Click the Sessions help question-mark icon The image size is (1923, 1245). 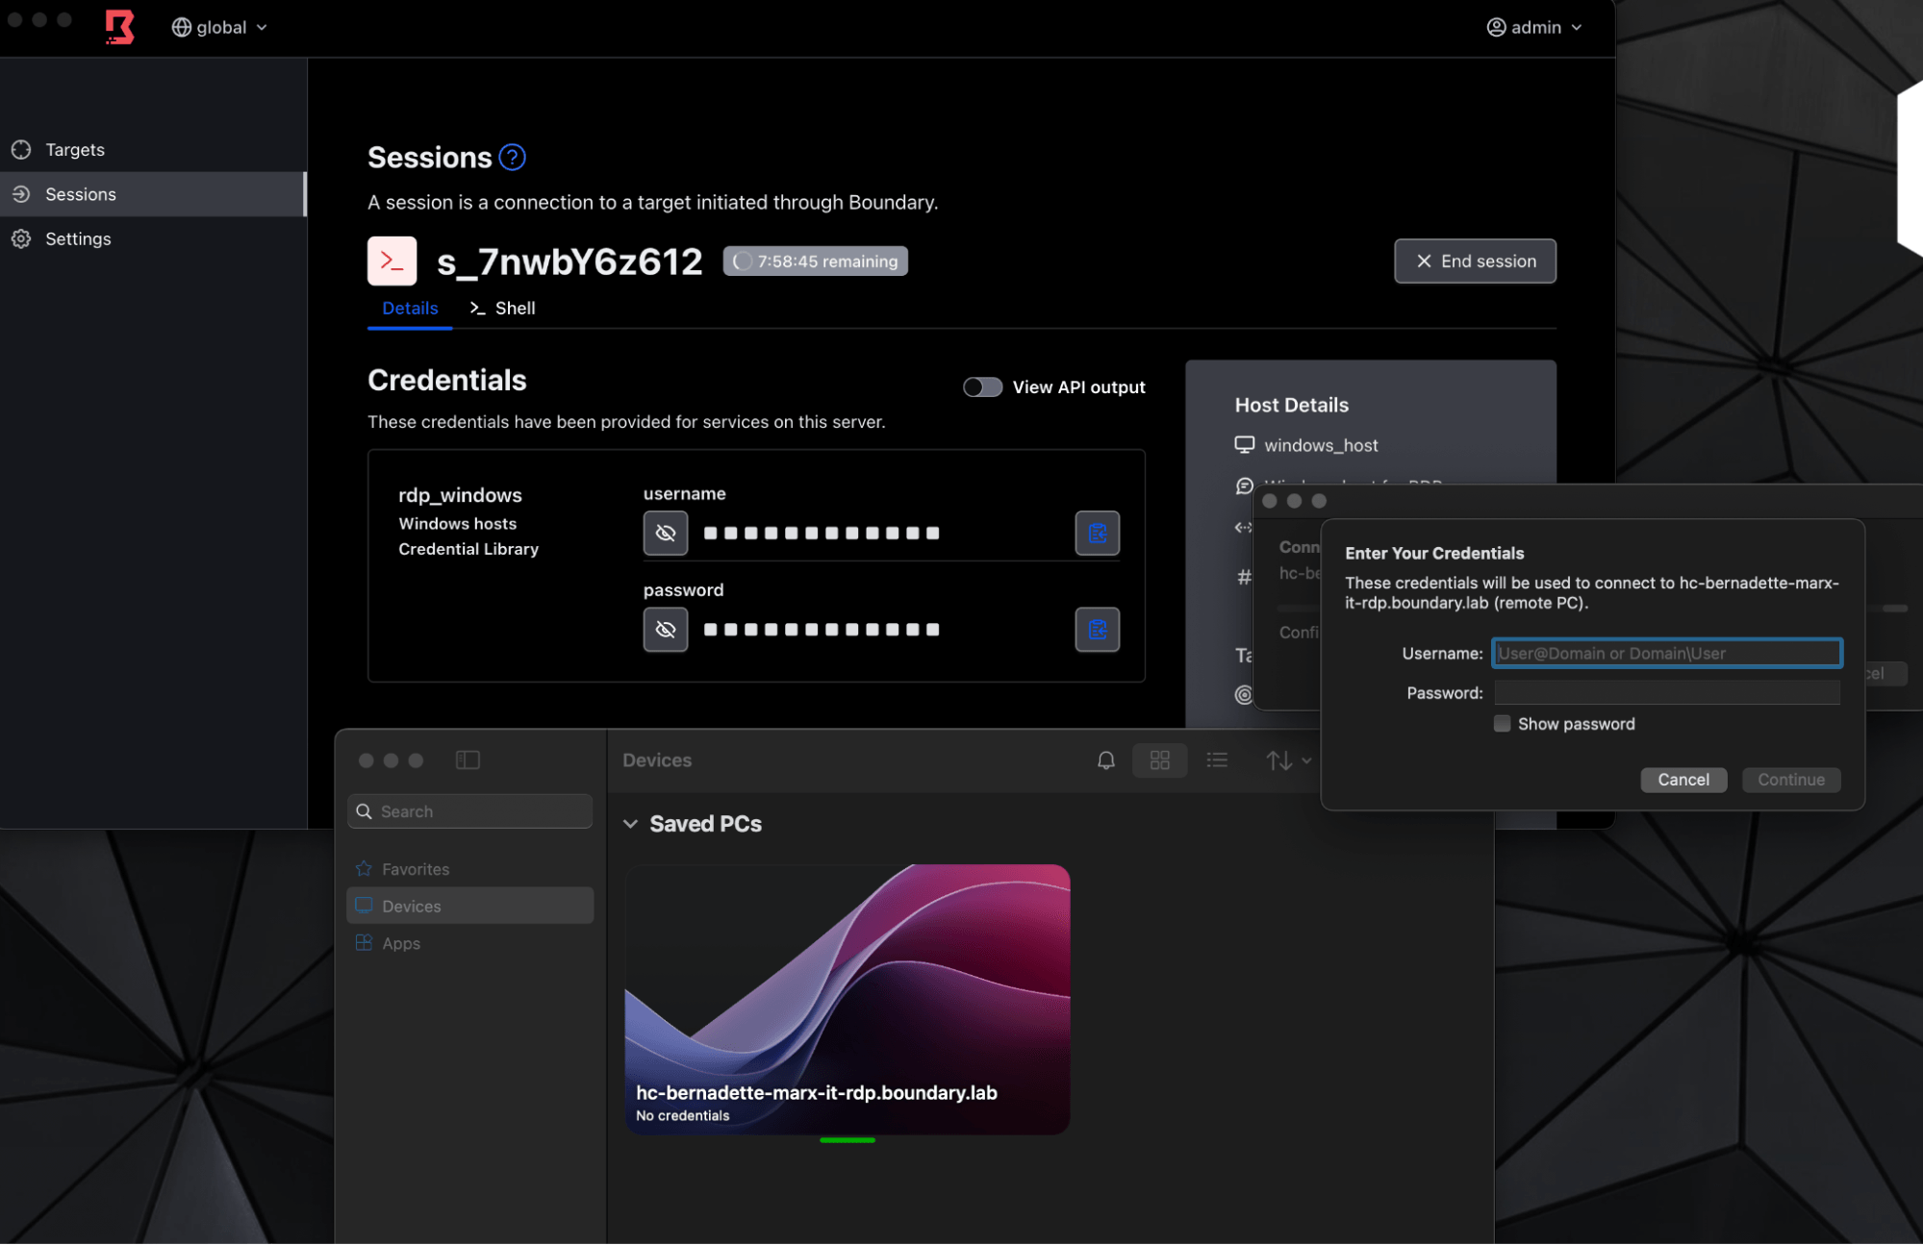512,158
